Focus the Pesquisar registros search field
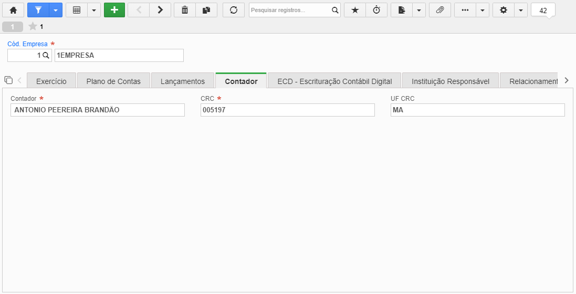Image resolution: width=576 pixels, height=294 pixels. tap(291, 10)
